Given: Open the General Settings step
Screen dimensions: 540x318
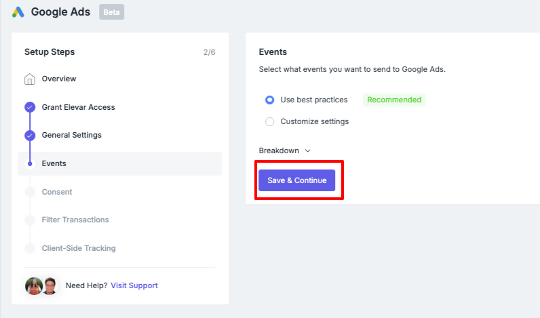Looking at the screenshot, I should coord(72,135).
